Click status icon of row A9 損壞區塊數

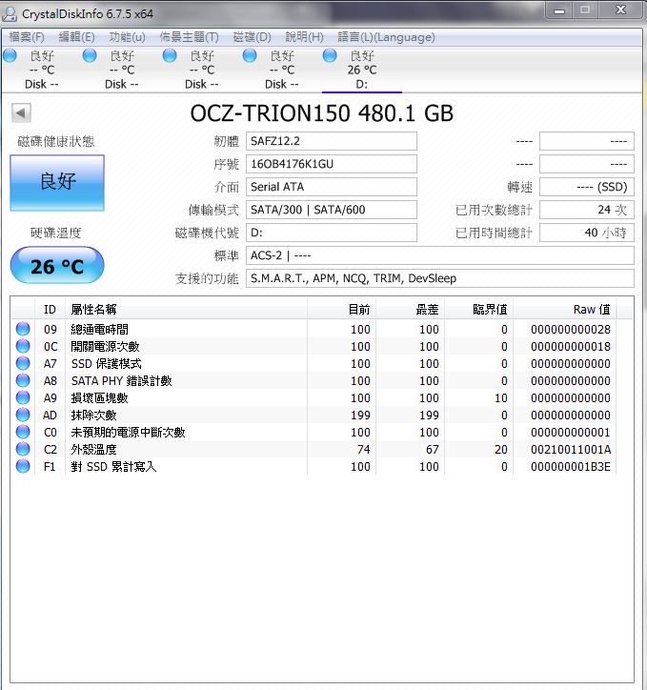point(23,397)
